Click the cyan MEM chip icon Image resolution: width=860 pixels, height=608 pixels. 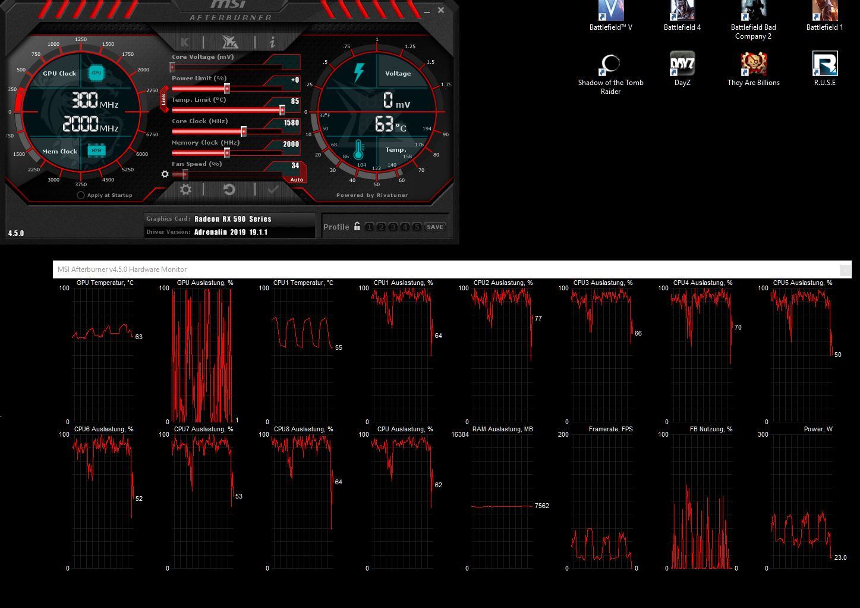point(96,151)
